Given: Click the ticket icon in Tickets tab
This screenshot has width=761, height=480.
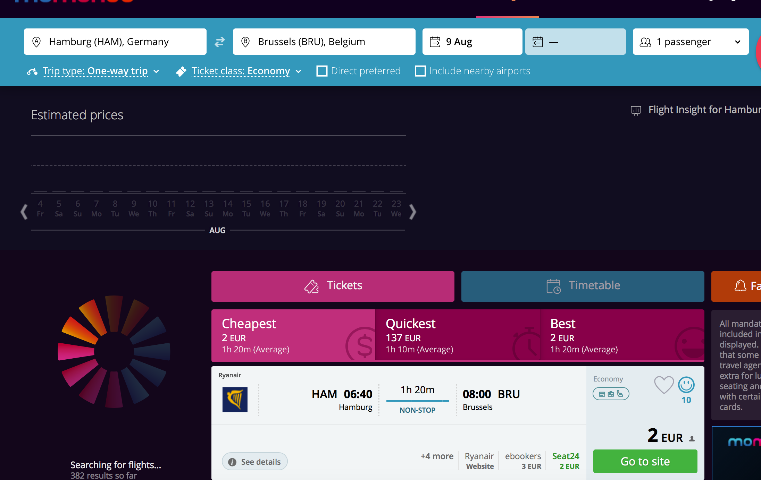Looking at the screenshot, I should [311, 286].
